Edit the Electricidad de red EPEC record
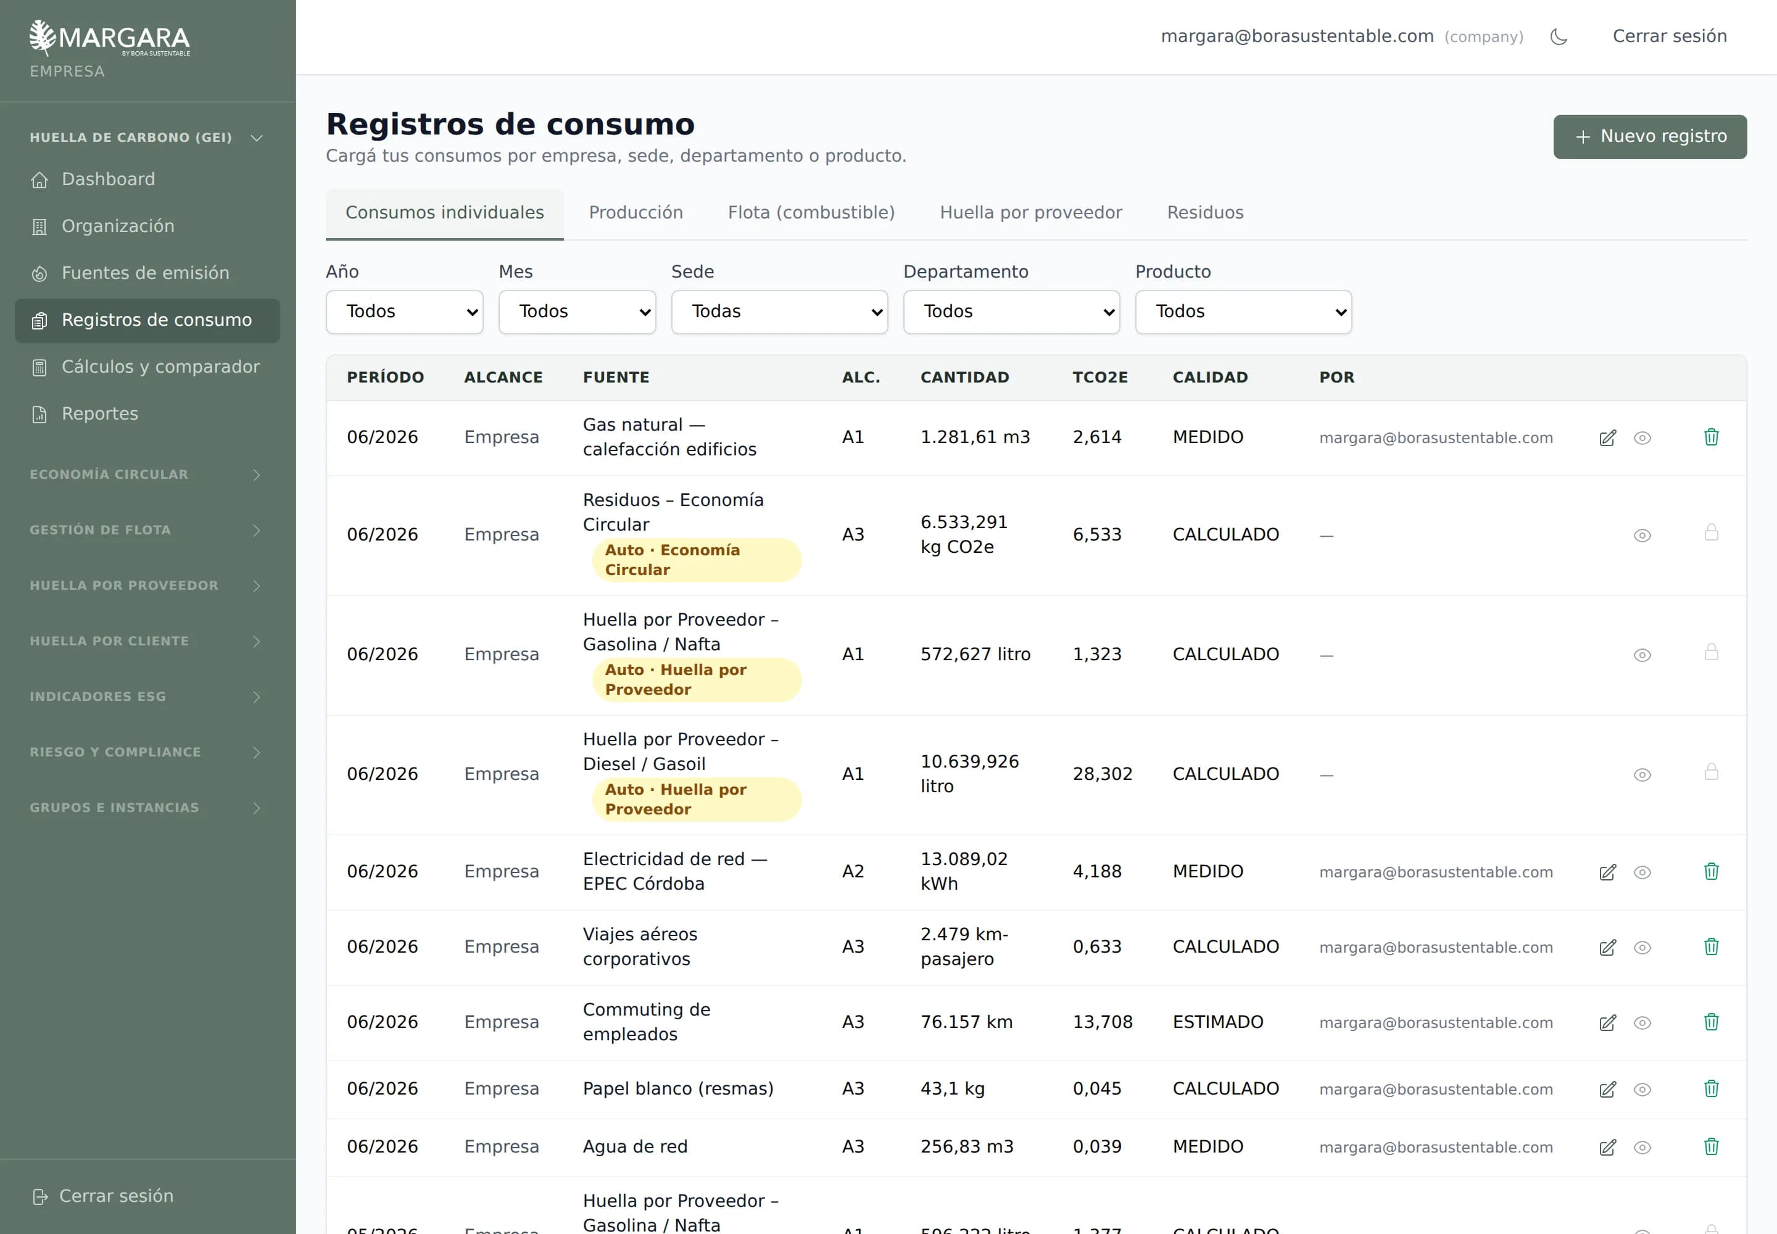This screenshot has height=1234, width=1777. click(x=1608, y=872)
